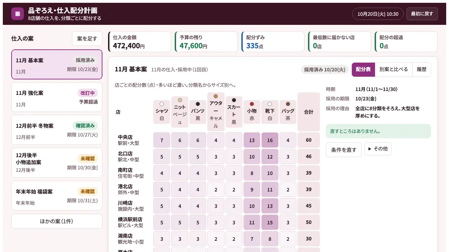Screen dimensions: 449x252
Task: Open 靴下 category header for sizes
Action: click(x=270, y=112)
